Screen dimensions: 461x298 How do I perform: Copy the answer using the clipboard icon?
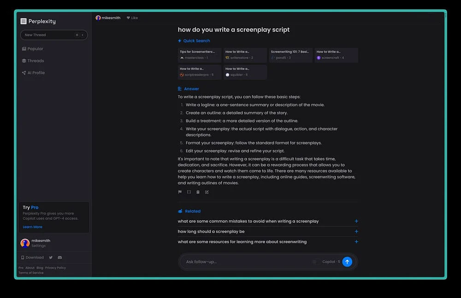tap(198, 192)
